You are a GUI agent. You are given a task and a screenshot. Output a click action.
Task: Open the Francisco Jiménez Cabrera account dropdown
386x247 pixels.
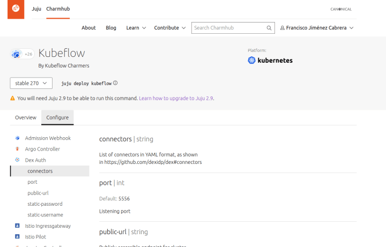(x=317, y=28)
